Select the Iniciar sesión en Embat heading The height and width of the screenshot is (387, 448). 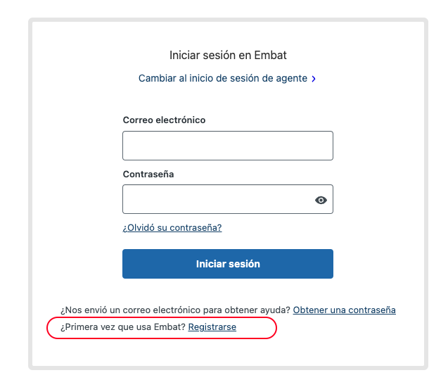(228, 55)
